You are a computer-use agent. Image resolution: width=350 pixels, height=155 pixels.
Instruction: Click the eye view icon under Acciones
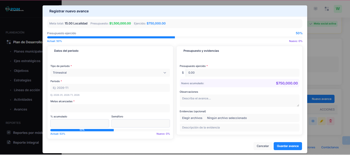click(313, 121)
